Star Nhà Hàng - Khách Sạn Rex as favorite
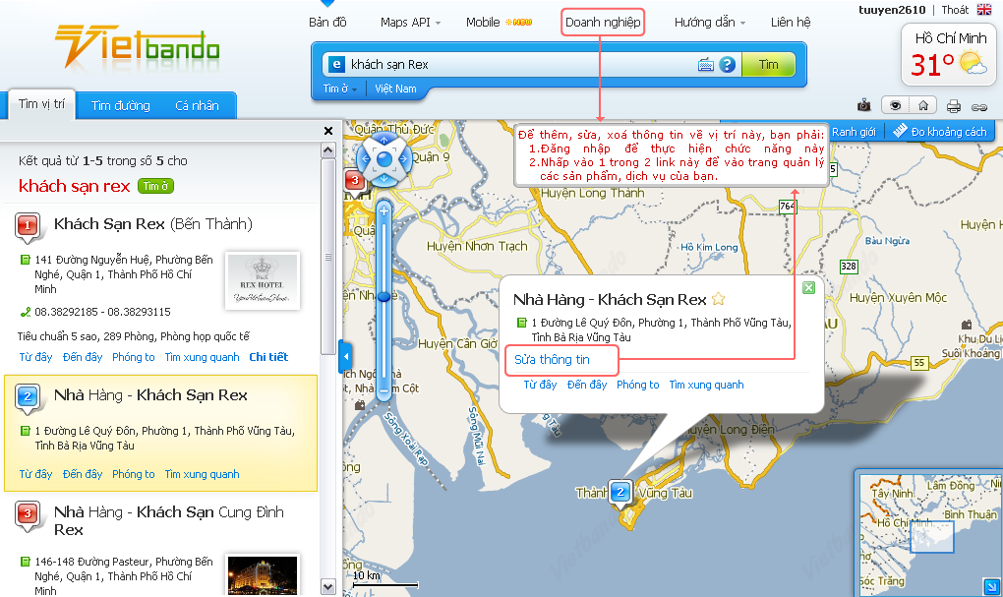Screen dimensions: 1003x597 719,299
